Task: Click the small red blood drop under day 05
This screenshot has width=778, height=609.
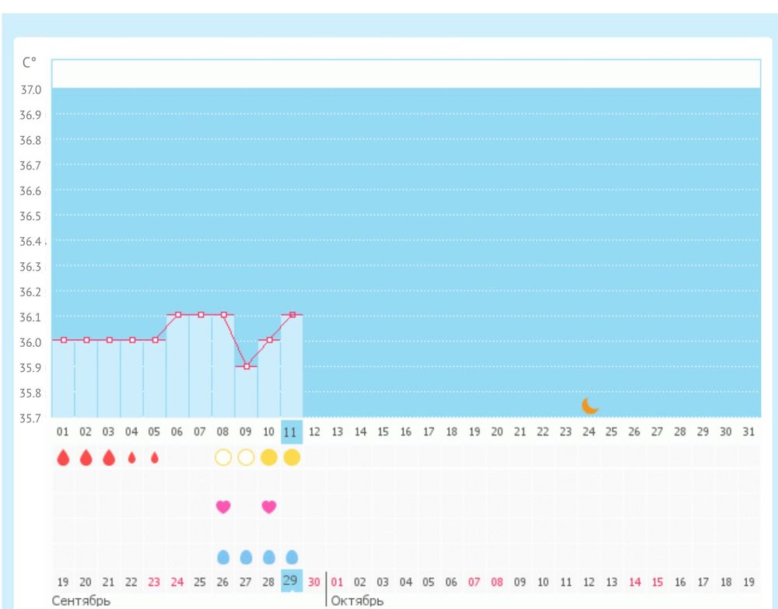Action: 155,458
